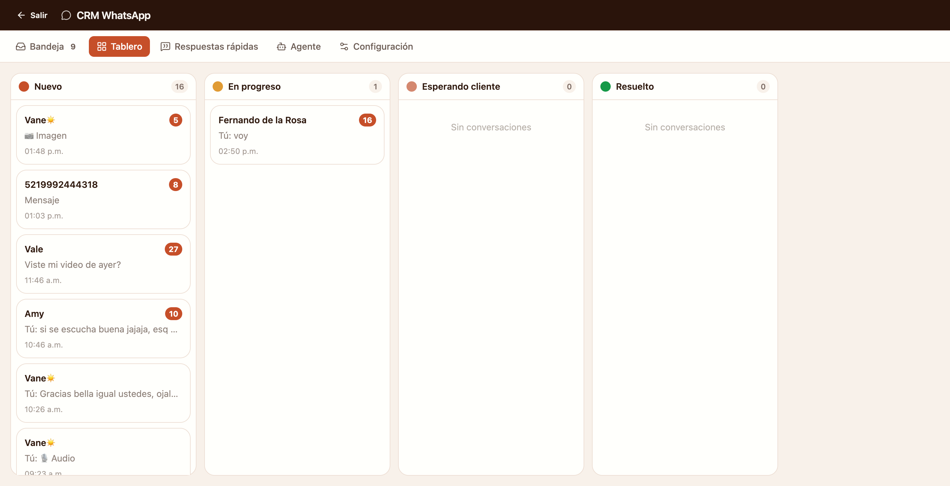Click the quote bubble icon for Respuestas rápidas

tap(165, 46)
